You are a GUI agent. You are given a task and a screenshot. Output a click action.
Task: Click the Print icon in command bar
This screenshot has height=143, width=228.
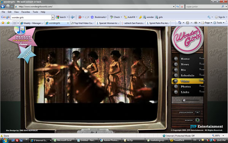(x=196, y=22)
